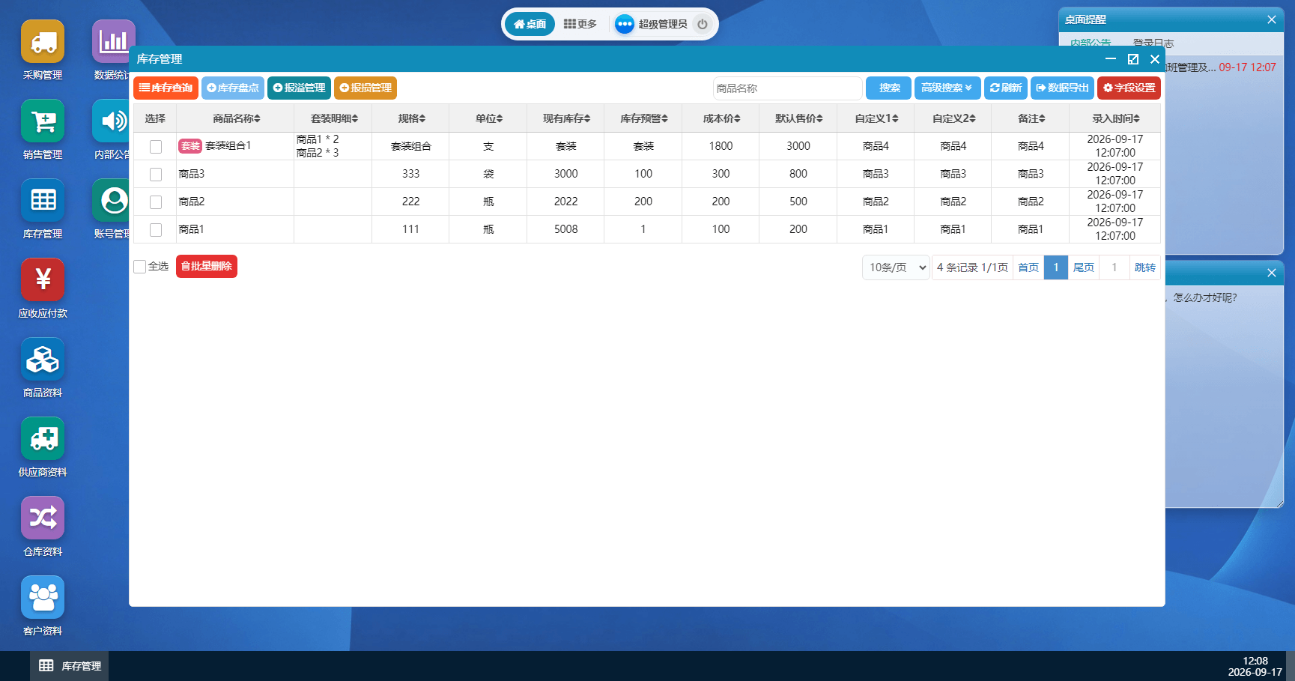
Task: Tick checkbox for 套装组合1 row
Action: [156, 147]
